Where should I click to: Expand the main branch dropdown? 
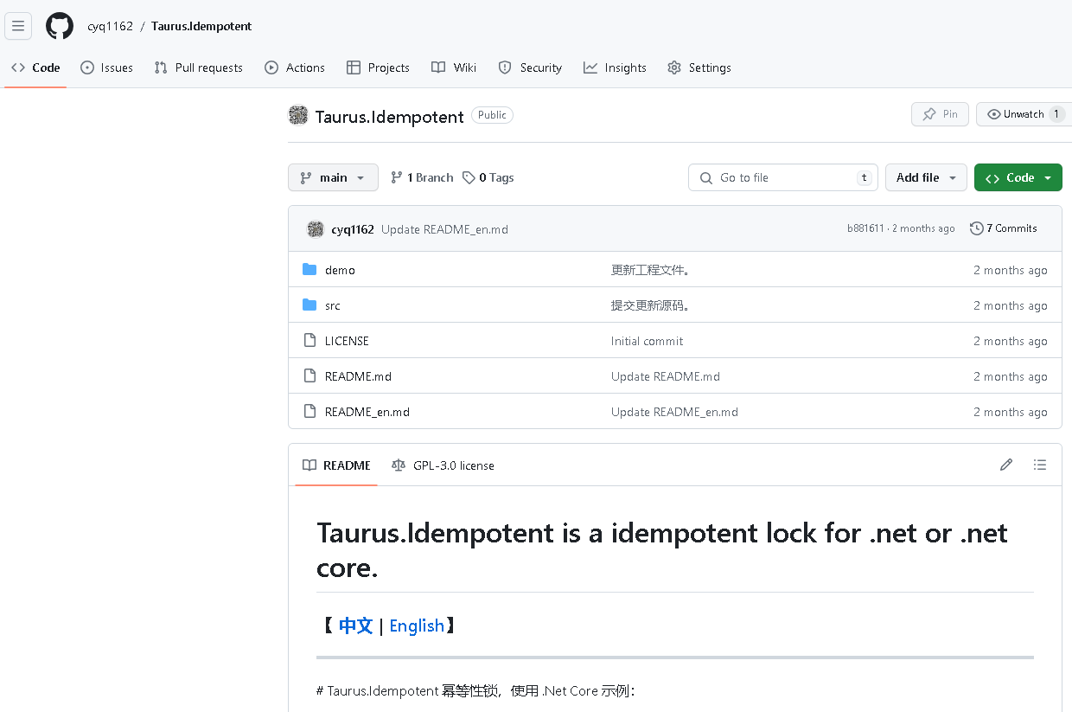click(333, 177)
